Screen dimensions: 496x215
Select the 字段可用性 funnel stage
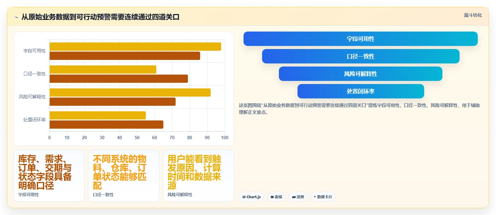361,39
